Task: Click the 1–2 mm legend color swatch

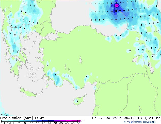Action: pyautogui.click(x=16, y=121)
